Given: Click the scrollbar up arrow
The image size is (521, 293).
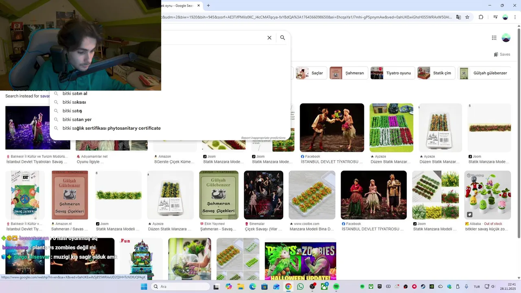Looking at the screenshot, I should pyautogui.click(x=519, y=26).
